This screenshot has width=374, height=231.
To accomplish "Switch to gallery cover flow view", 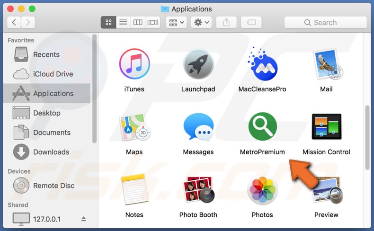I will [152, 22].
